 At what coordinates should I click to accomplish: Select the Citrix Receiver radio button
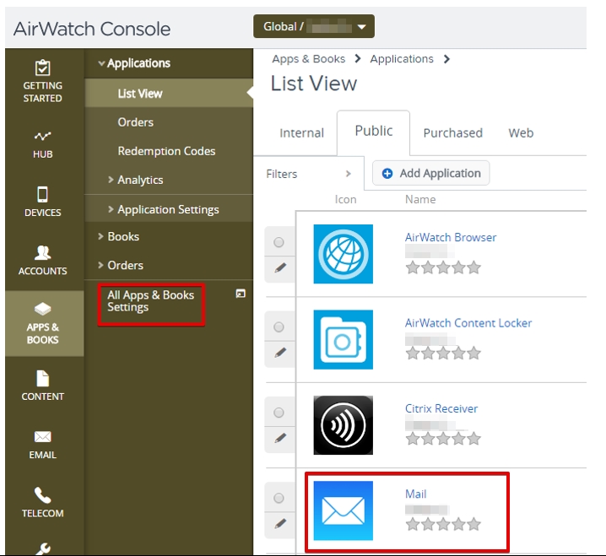(279, 413)
